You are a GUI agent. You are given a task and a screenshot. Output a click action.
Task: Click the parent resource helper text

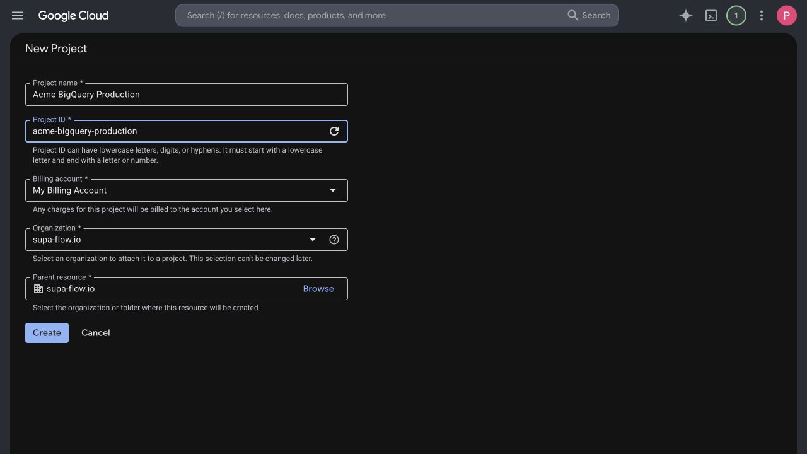click(x=146, y=308)
